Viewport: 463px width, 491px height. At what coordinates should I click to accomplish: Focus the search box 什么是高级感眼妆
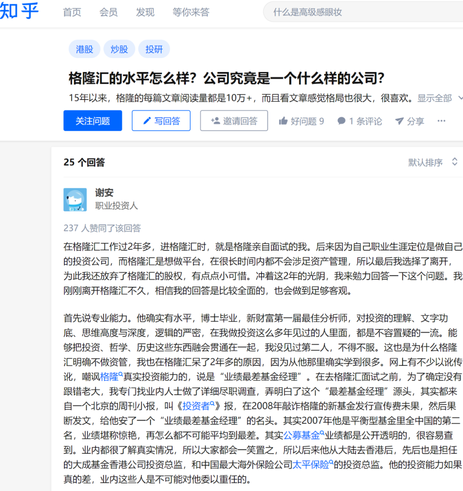(363, 12)
